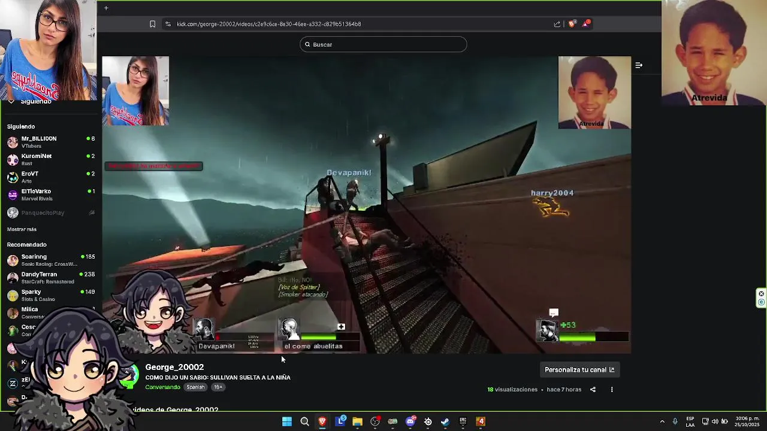Viewport: 767px width, 431px height.
Task: Collapse chat with arrow icon beside video
Action: pyautogui.click(x=639, y=65)
